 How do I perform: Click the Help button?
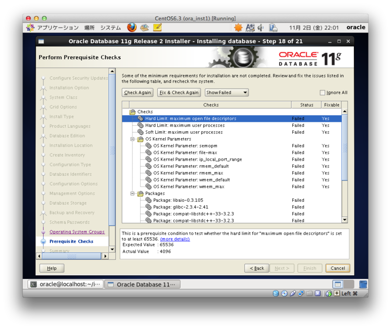pos(52,268)
